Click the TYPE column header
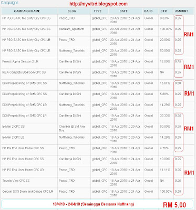Screen dimensions: 196x210 tap(98, 11)
